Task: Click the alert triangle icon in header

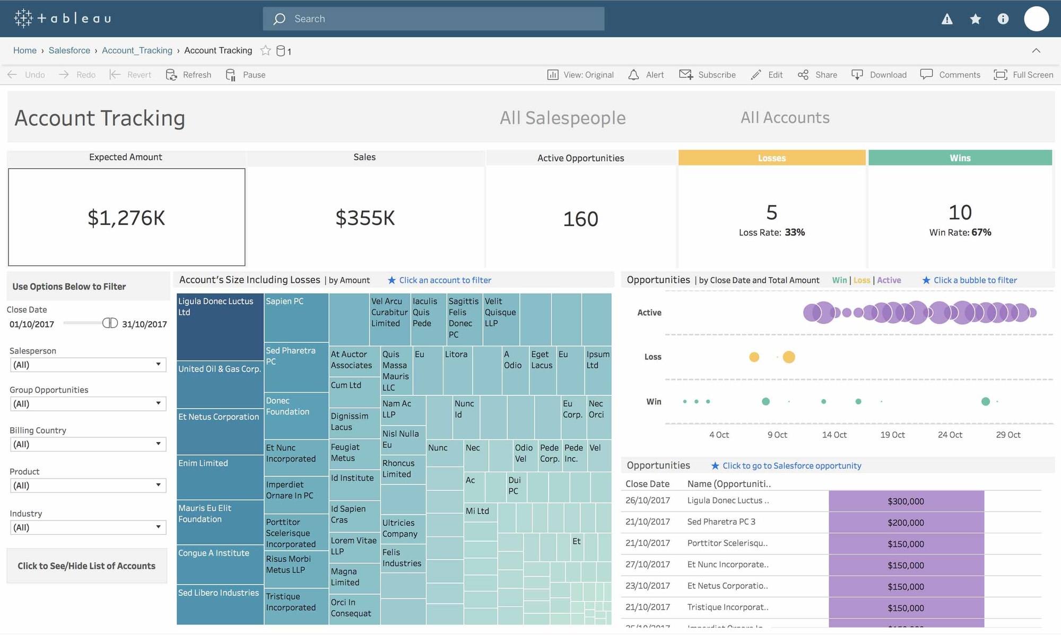Action: (947, 19)
